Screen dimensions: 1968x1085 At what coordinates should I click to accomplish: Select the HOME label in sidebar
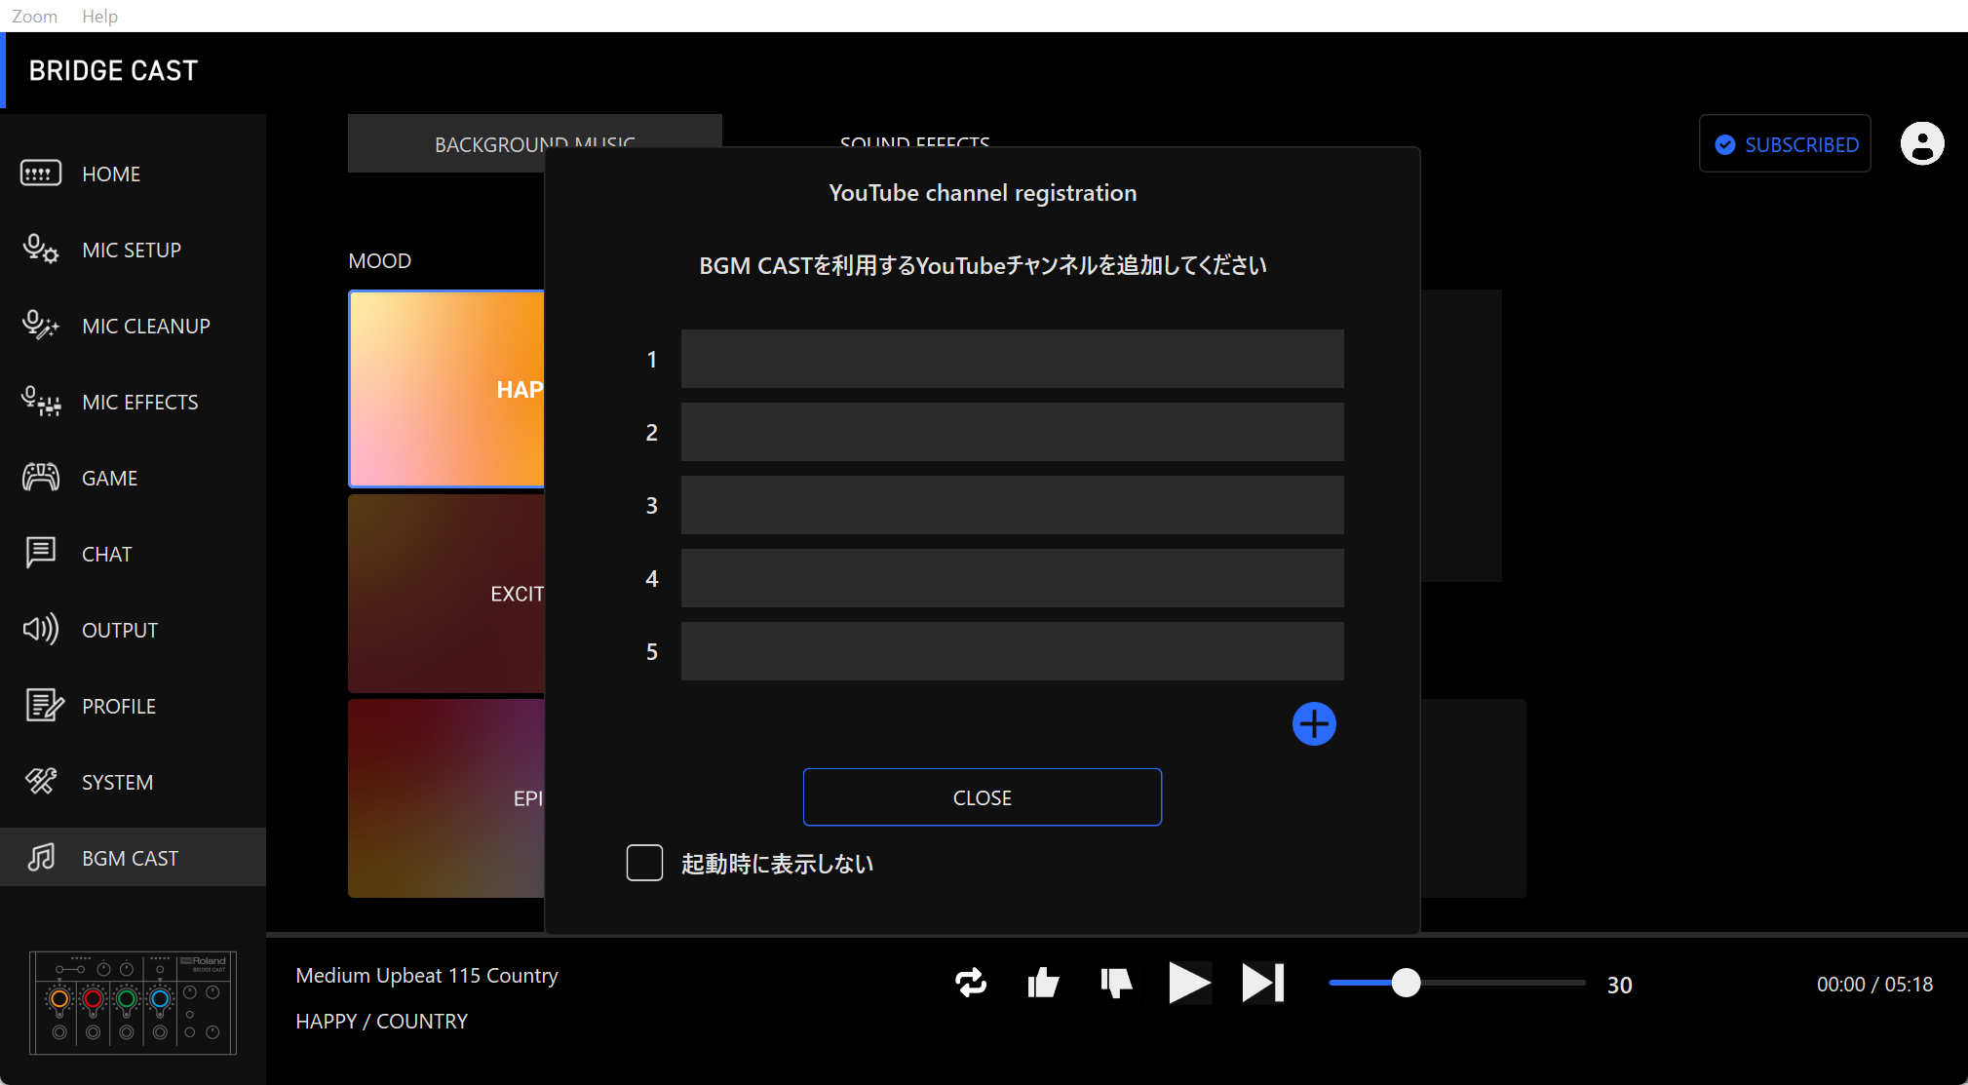point(111,174)
